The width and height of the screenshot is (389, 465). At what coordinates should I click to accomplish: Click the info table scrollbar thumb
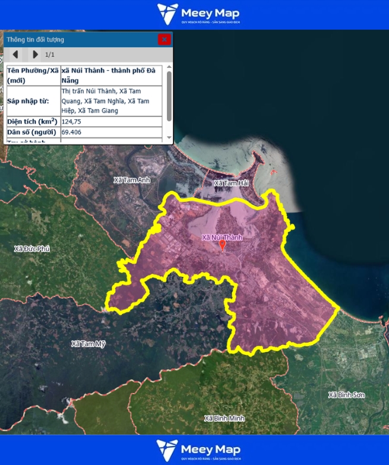[169, 95]
